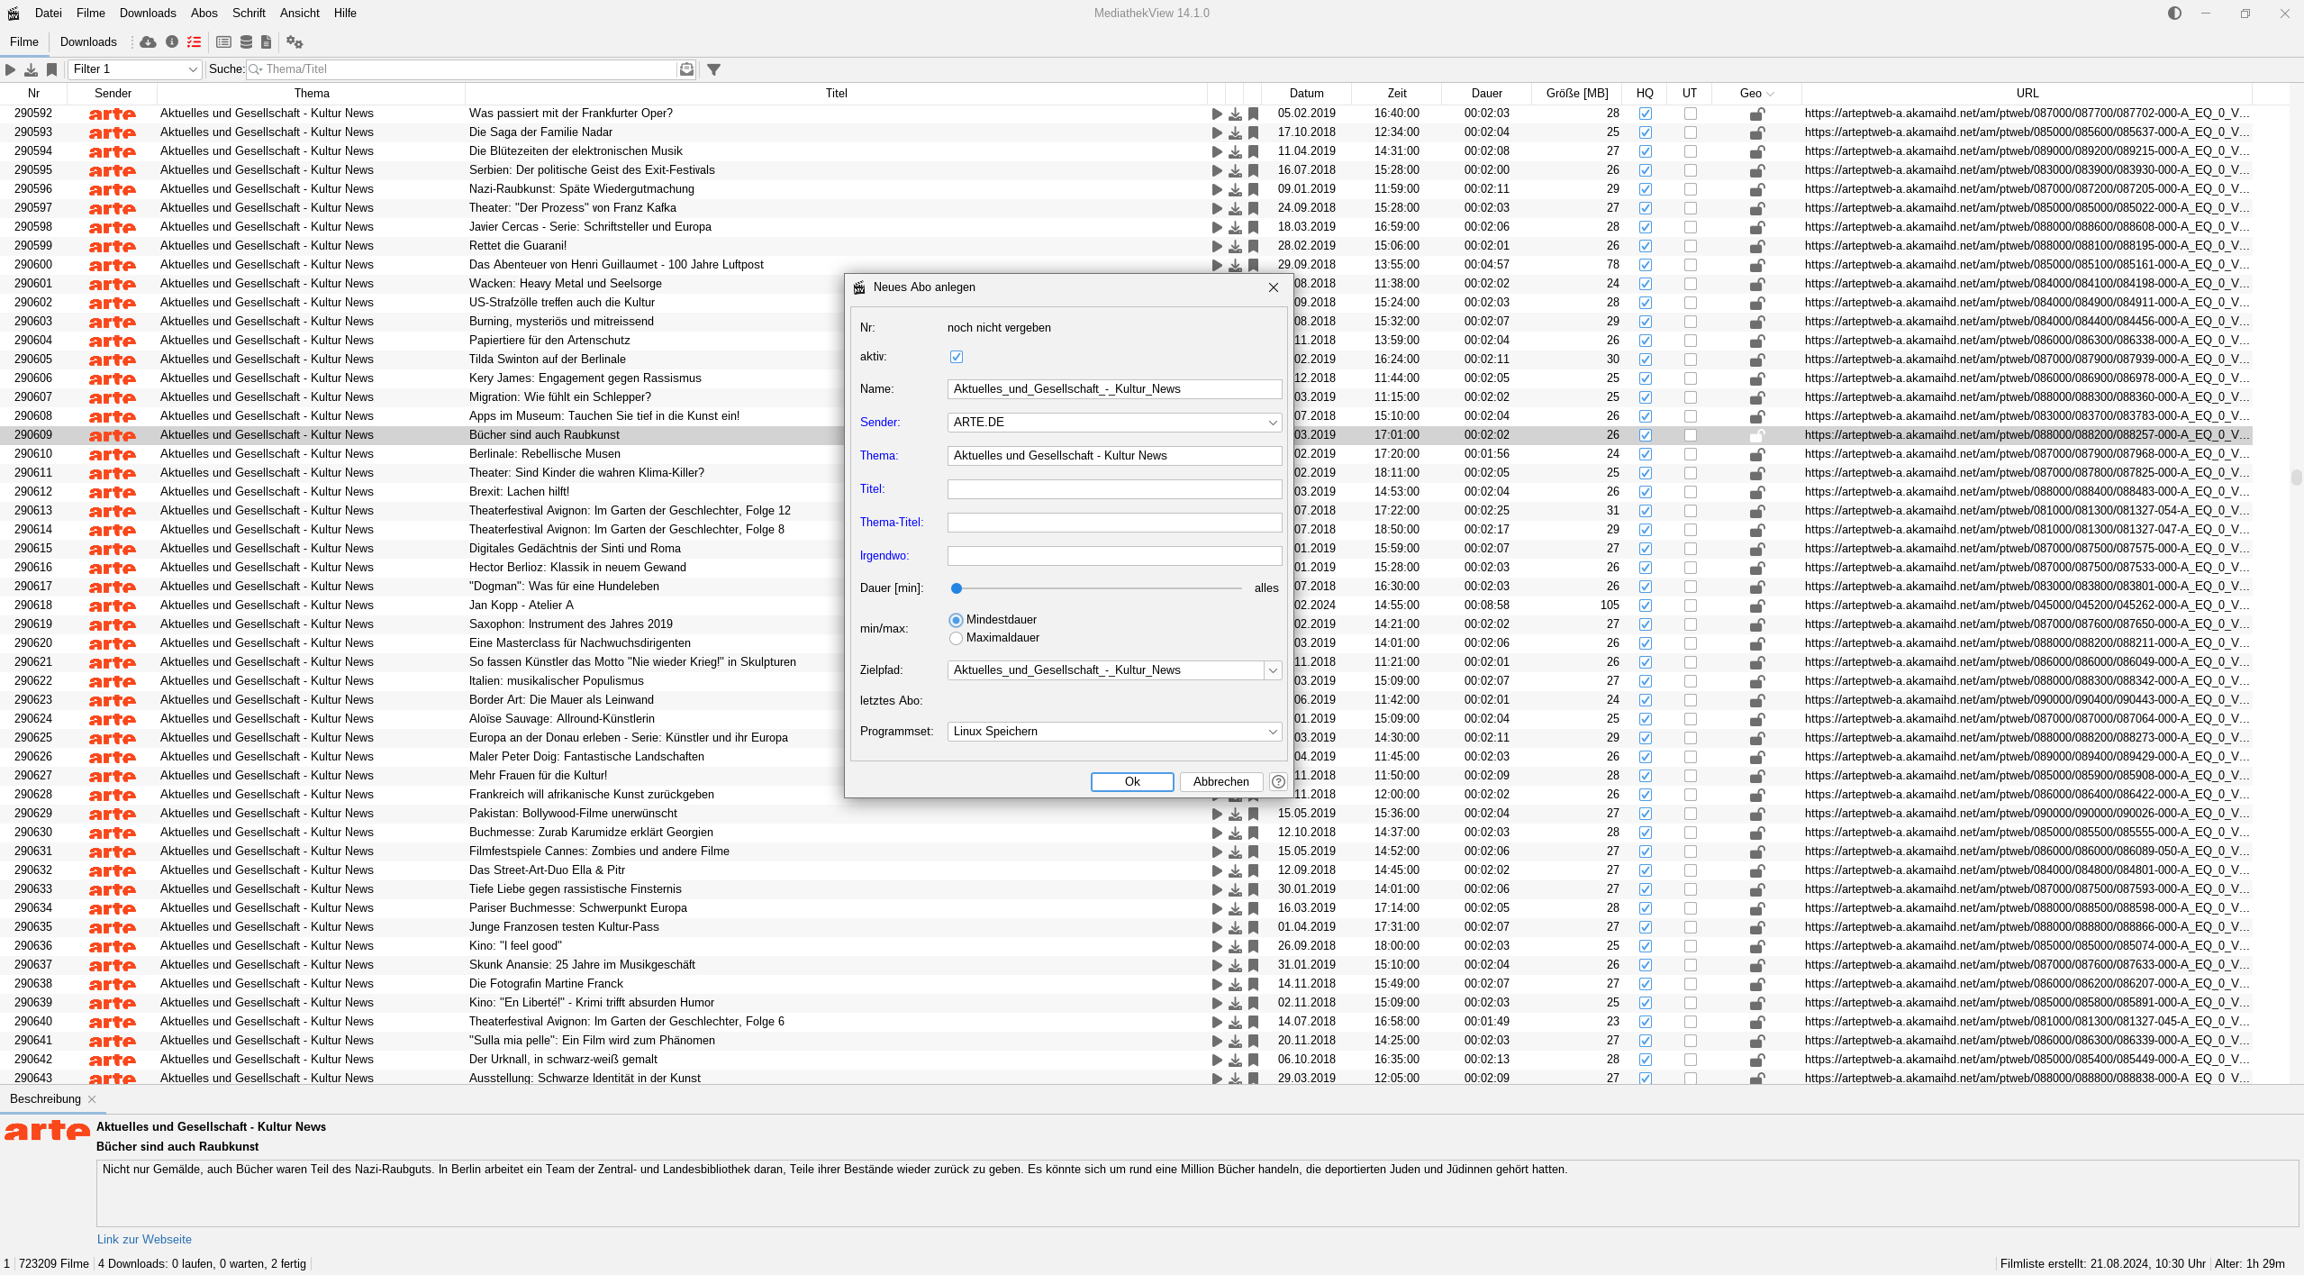Play 'Pakistan: Bollywood-Filme unerwünscht' row
Image resolution: width=2304 pixels, height=1275 pixels.
pos(1217,814)
